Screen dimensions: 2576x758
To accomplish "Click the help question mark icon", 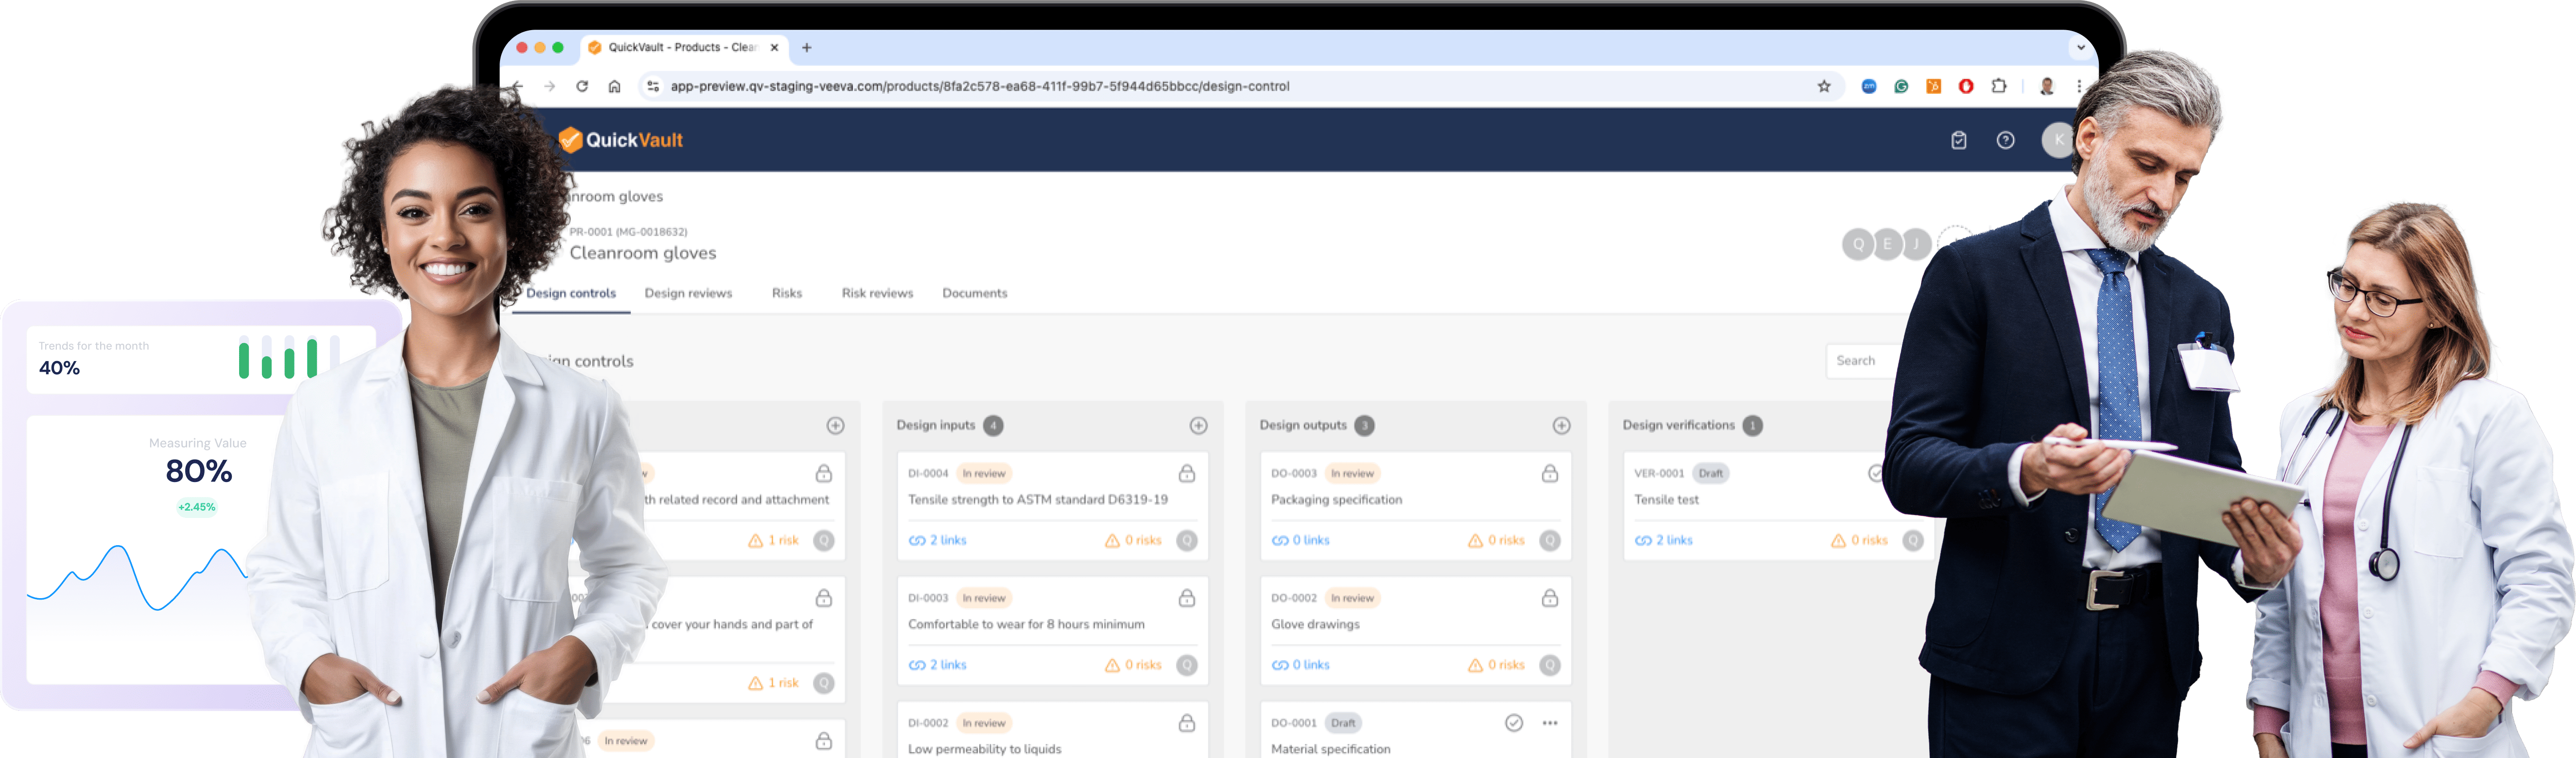I will (2005, 140).
